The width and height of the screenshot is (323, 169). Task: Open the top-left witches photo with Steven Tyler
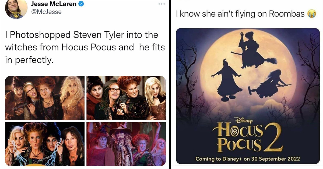[45, 97]
